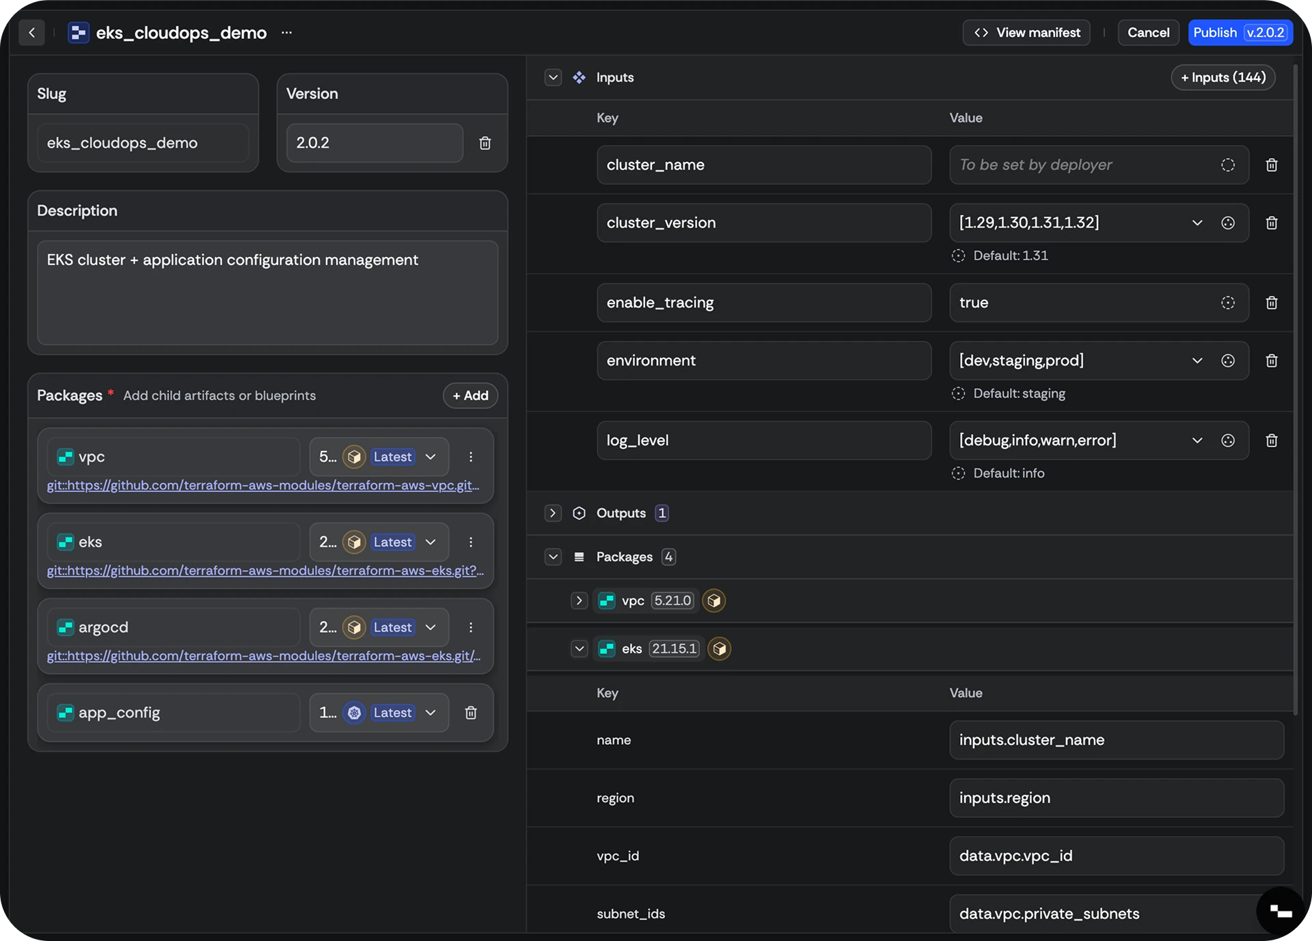Edit the inputs.cluster_name value field
This screenshot has width=1312, height=941.
[x=1117, y=740]
